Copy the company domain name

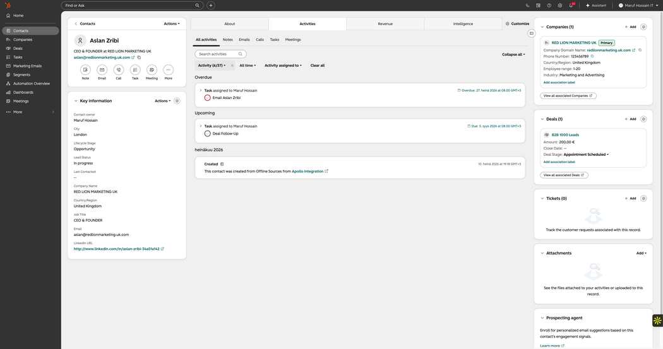pyautogui.click(x=640, y=50)
